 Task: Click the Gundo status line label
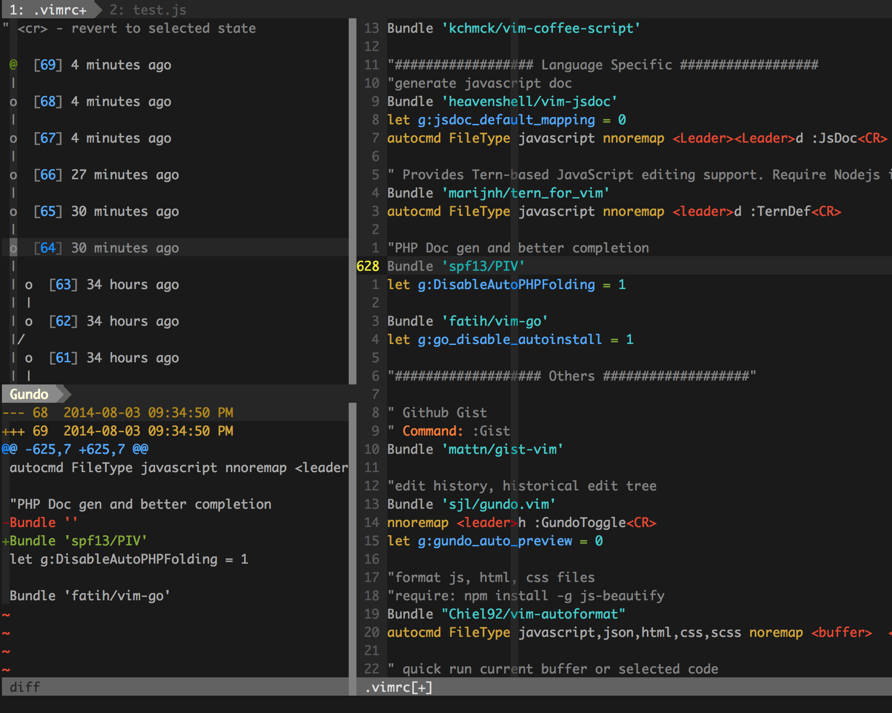click(29, 394)
